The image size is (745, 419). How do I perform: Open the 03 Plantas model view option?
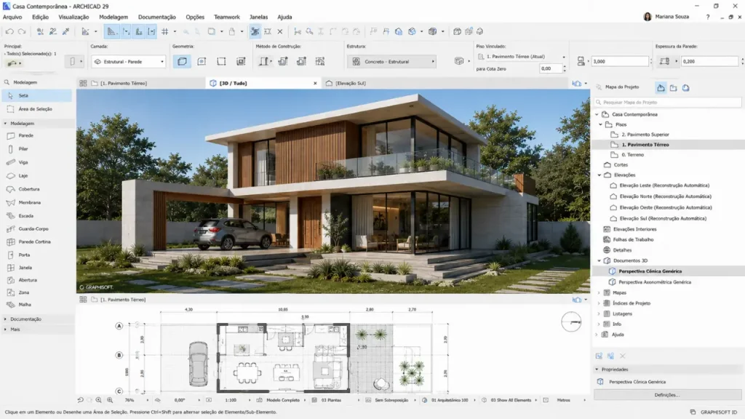point(331,400)
